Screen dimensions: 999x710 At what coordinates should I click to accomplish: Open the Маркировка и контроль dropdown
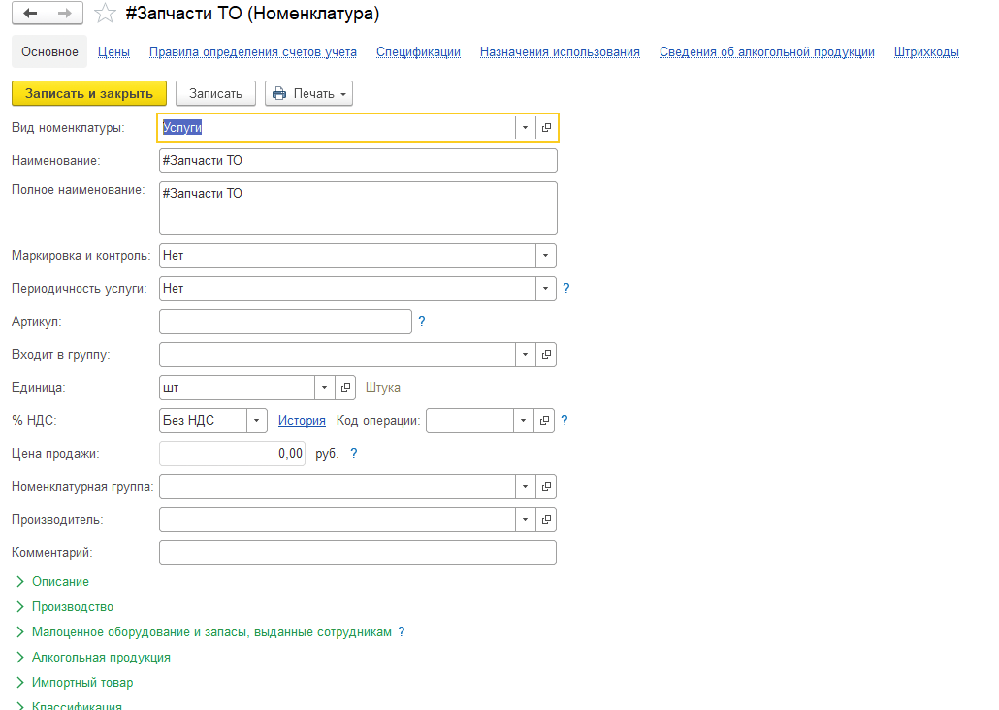coord(546,255)
